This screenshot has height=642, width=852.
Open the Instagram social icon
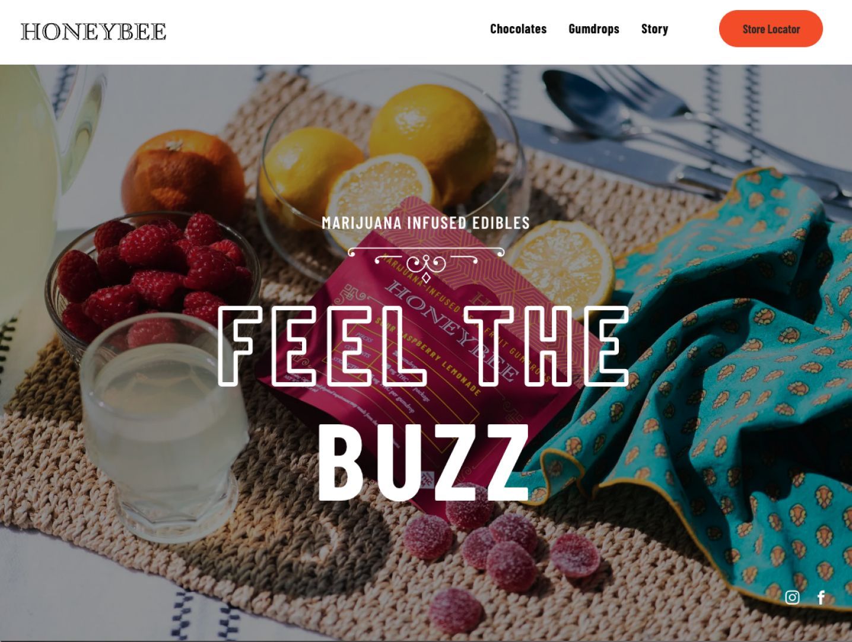(x=792, y=597)
